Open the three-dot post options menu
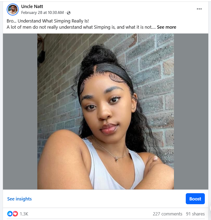The image size is (211, 220). 199,9
